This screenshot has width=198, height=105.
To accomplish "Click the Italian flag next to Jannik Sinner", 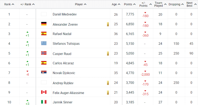I will pyautogui.click(x=44, y=102).
